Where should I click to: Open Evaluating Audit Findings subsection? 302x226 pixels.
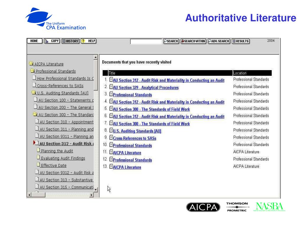pyautogui.click(x=63, y=158)
